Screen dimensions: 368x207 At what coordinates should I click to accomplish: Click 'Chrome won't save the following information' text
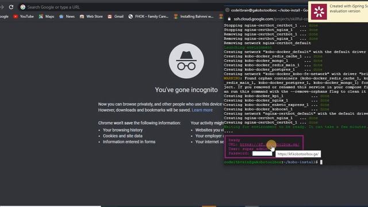click(139, 123)
